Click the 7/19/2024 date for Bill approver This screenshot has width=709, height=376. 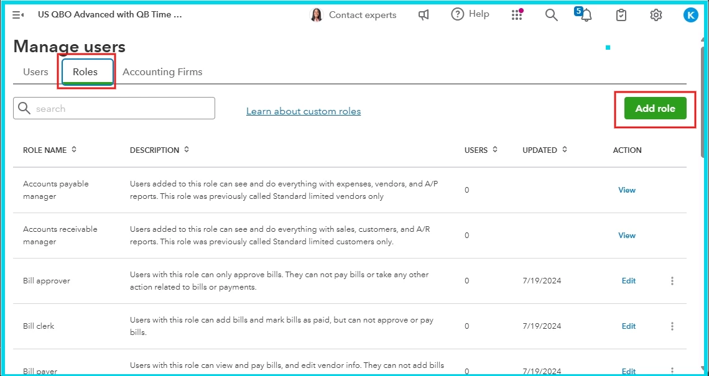pos(542,281)
